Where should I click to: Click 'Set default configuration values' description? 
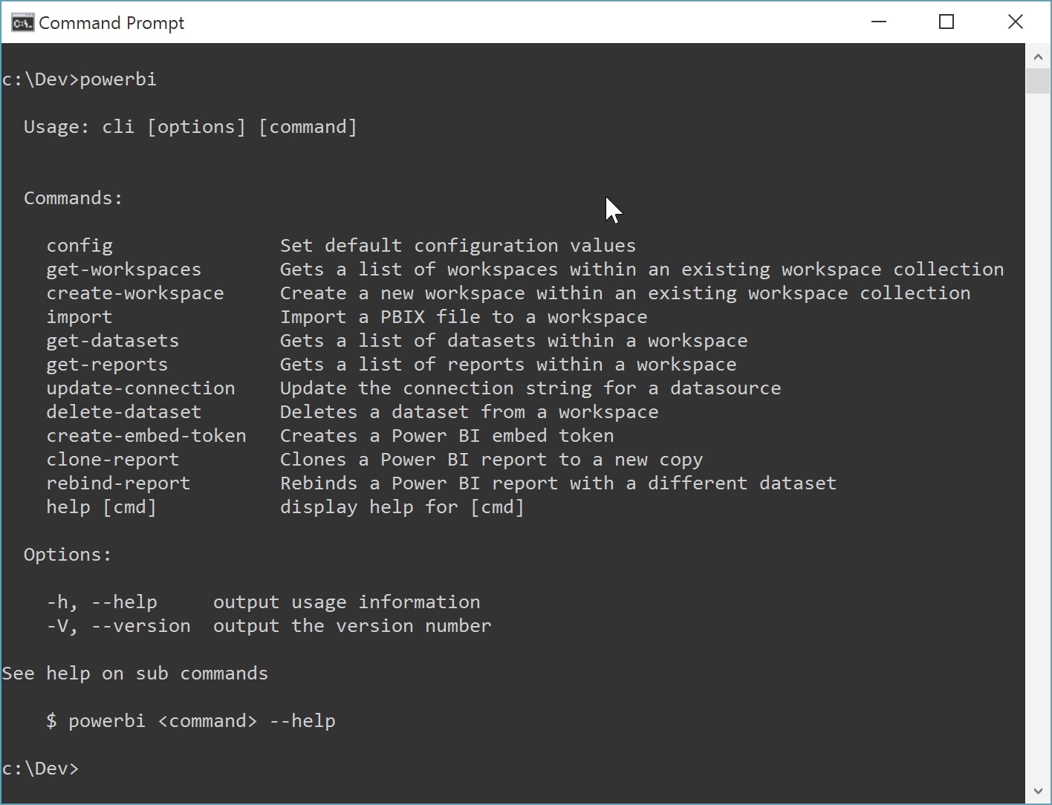(x=458, y=246)
